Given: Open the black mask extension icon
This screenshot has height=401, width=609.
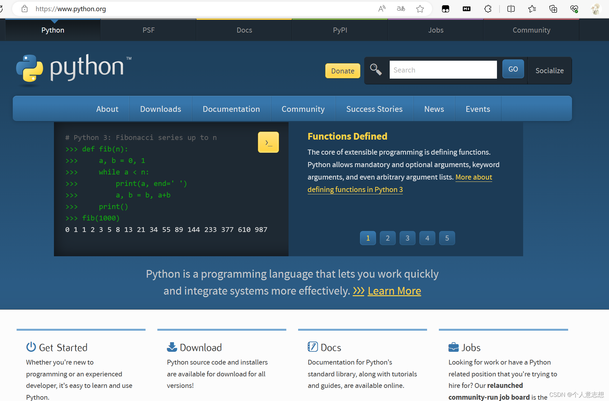Looking at the screenshot, I should point(446,9).
